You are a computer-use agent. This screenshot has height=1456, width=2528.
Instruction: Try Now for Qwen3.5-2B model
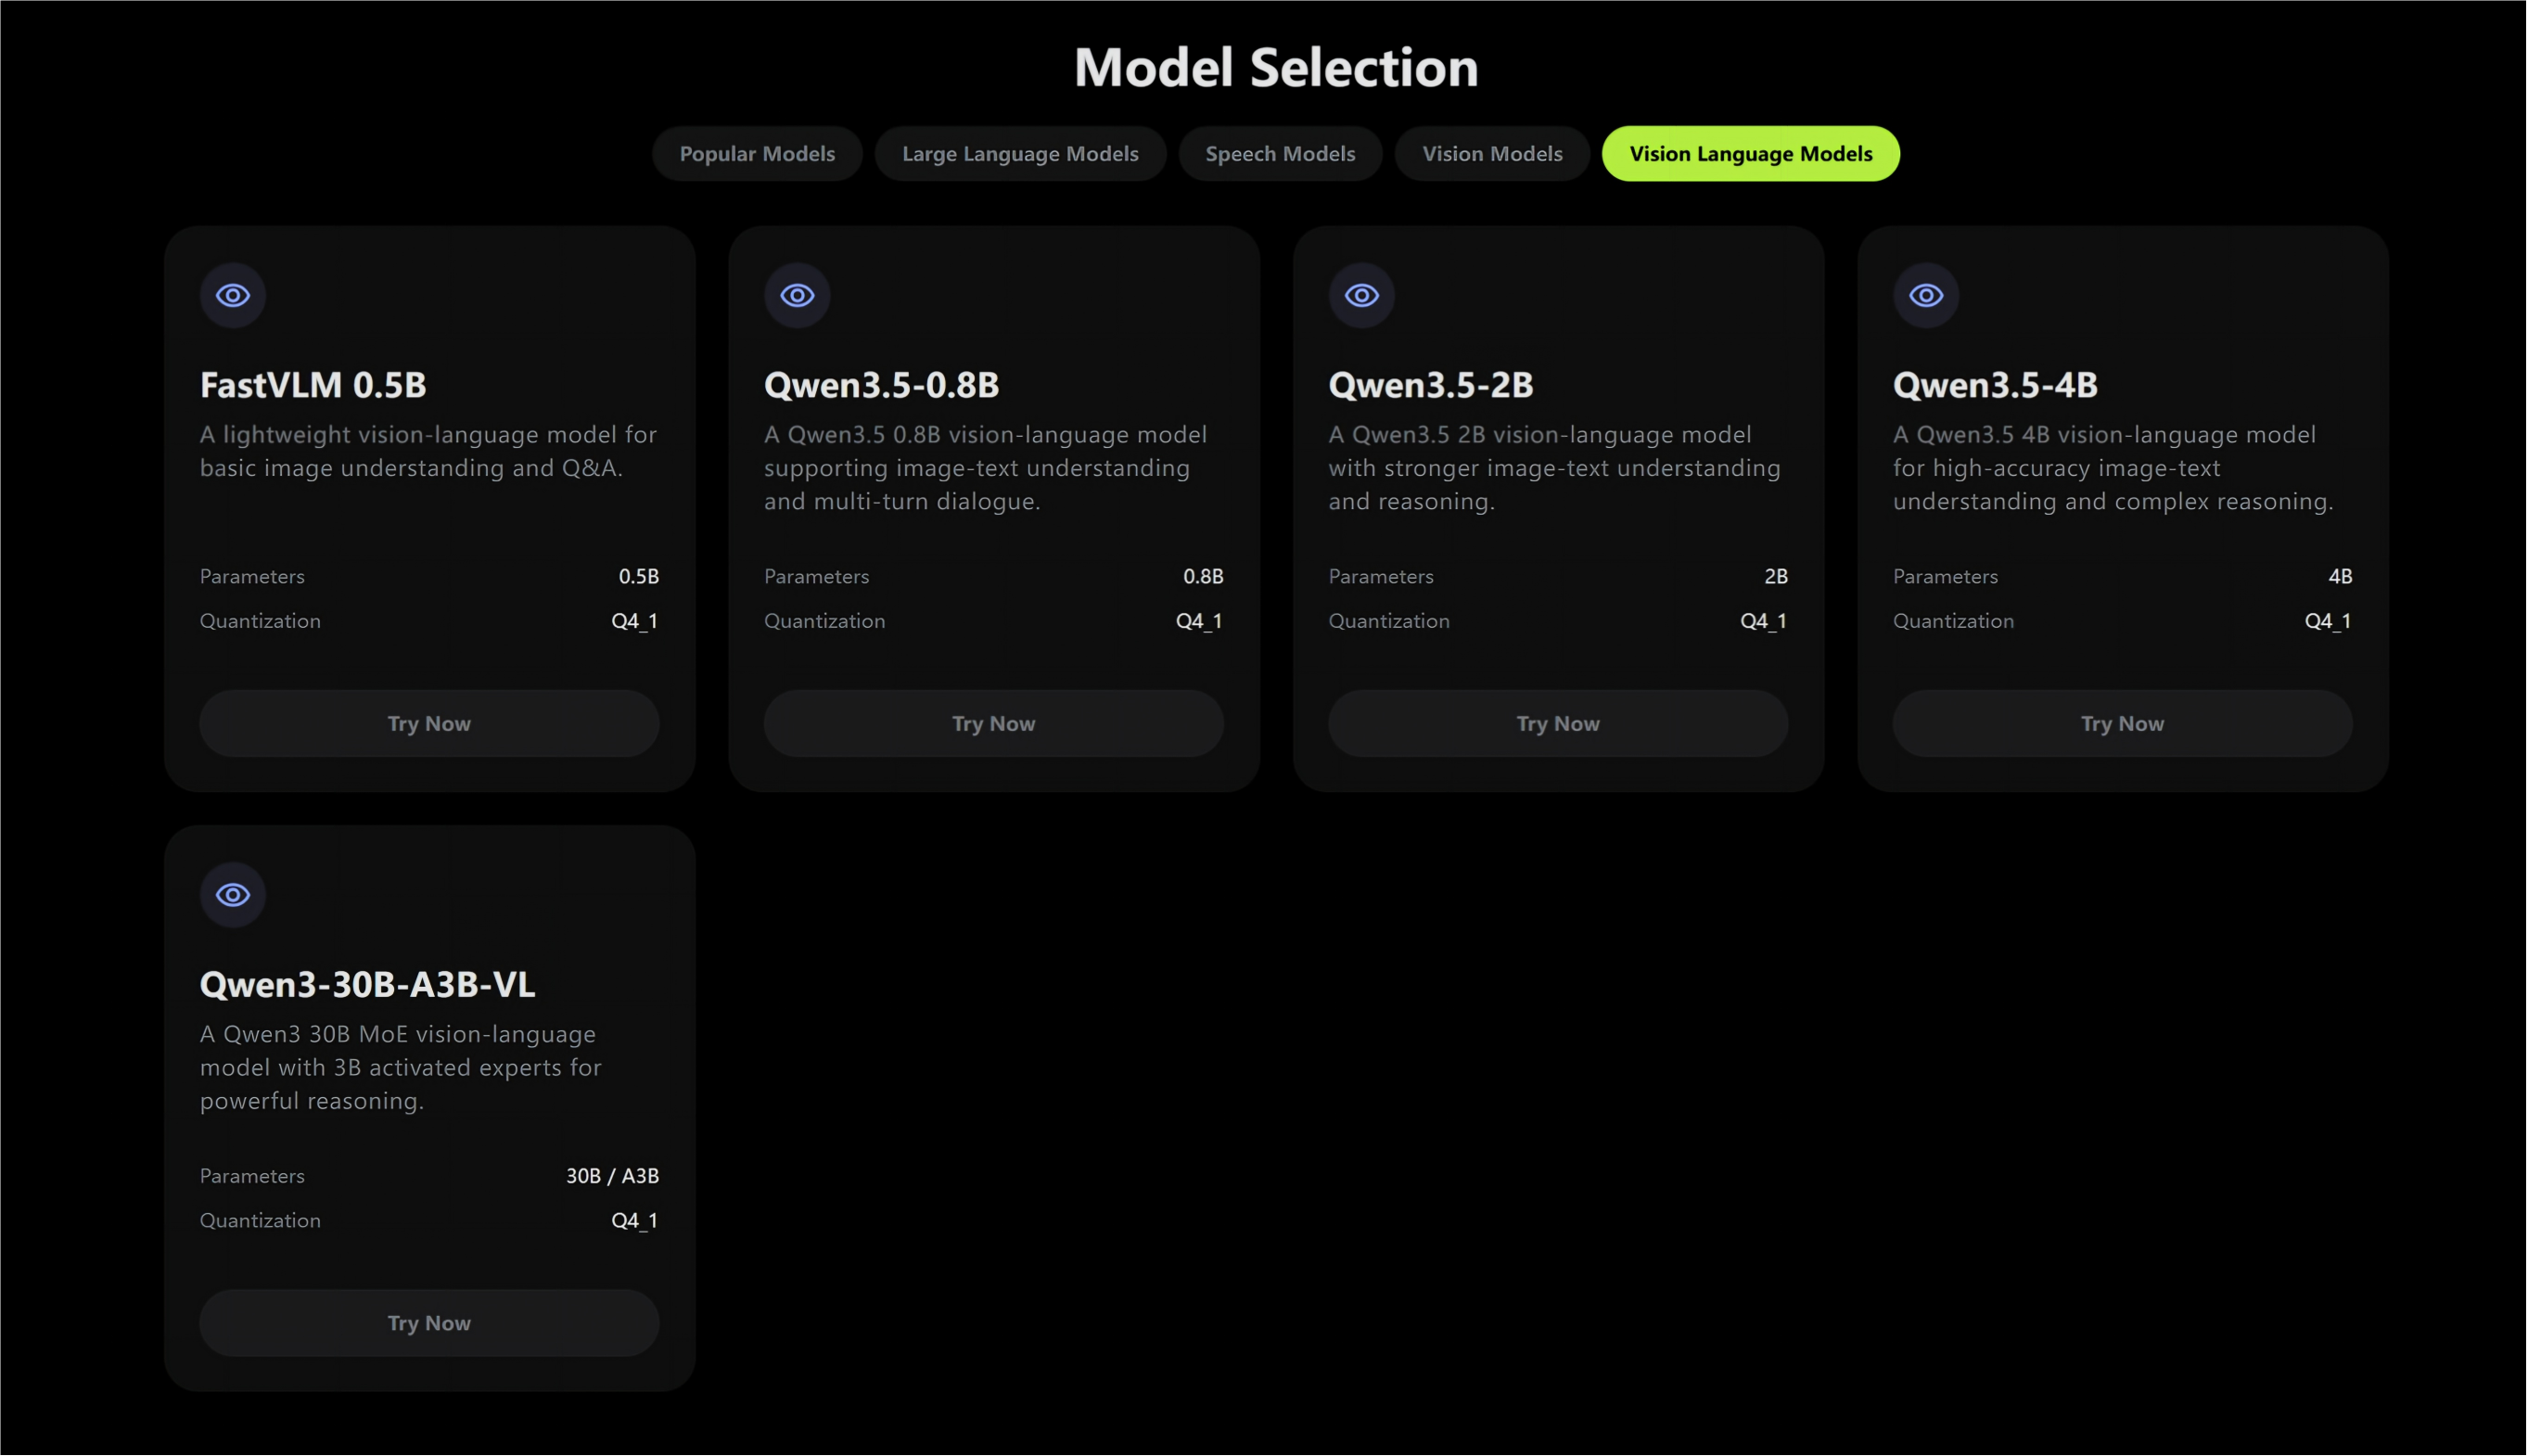[x=1558, y=723]
